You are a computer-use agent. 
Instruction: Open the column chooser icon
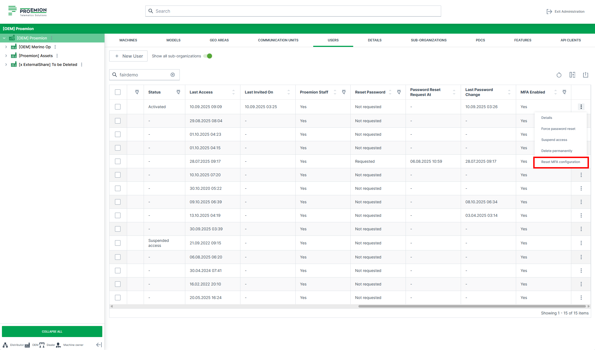coord(572,75)
